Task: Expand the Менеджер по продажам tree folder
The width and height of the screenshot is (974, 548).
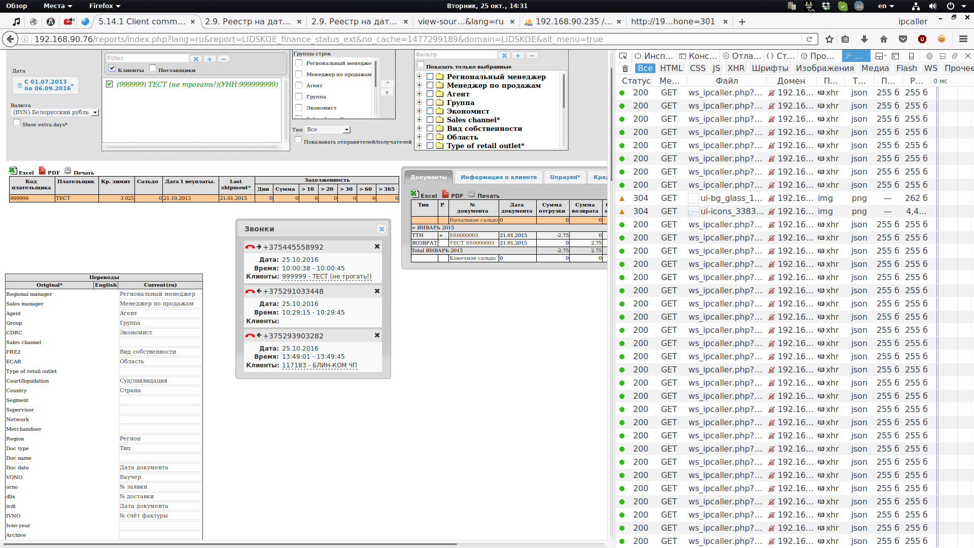Action: point(420,85)
